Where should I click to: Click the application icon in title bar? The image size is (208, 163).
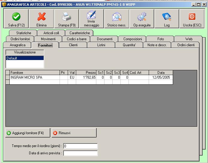point(4,5)
